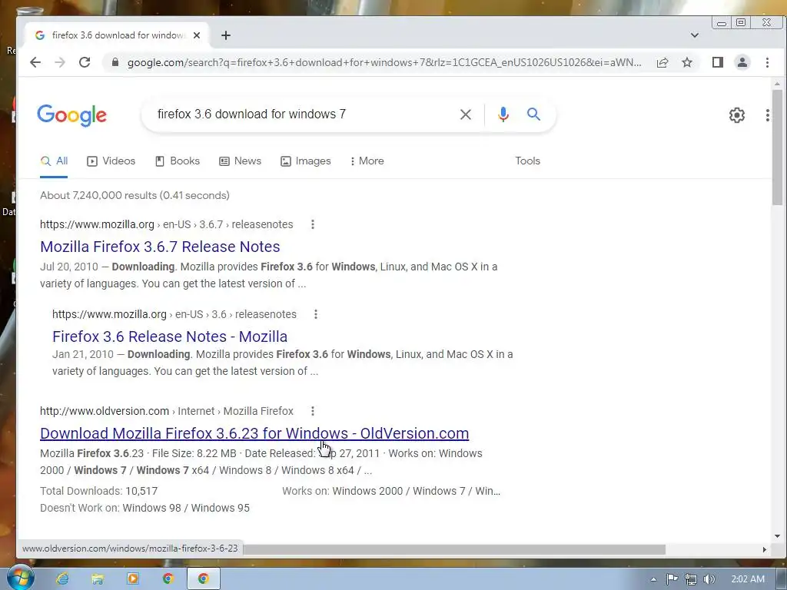Select the All results tab

click(54, 161)
